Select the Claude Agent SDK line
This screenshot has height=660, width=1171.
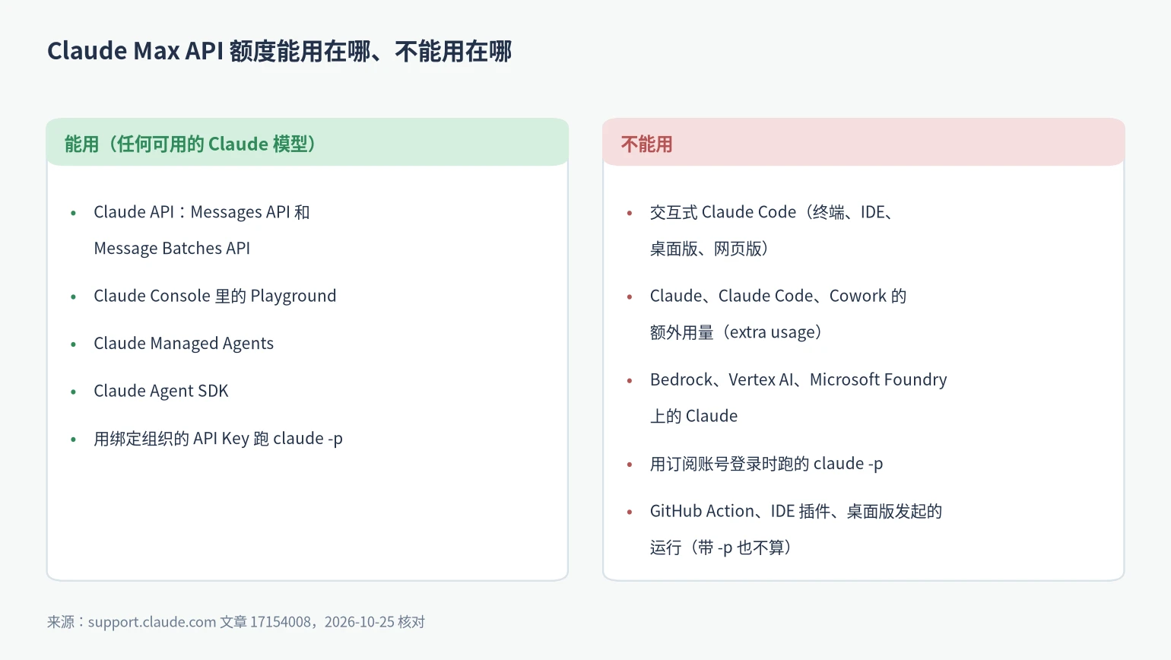pyautogui.click(x=161, y=391)
